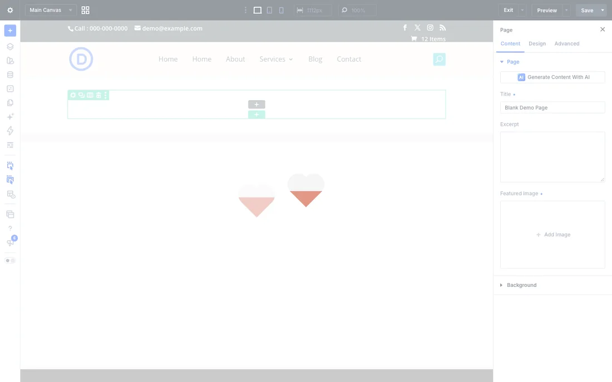The image size is (612, 382).
Task: Click the Title input field
Action: (x=552, y=107)
